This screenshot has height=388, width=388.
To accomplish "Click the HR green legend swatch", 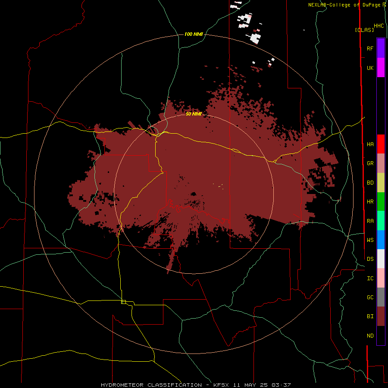I will [x=381, y=201].
